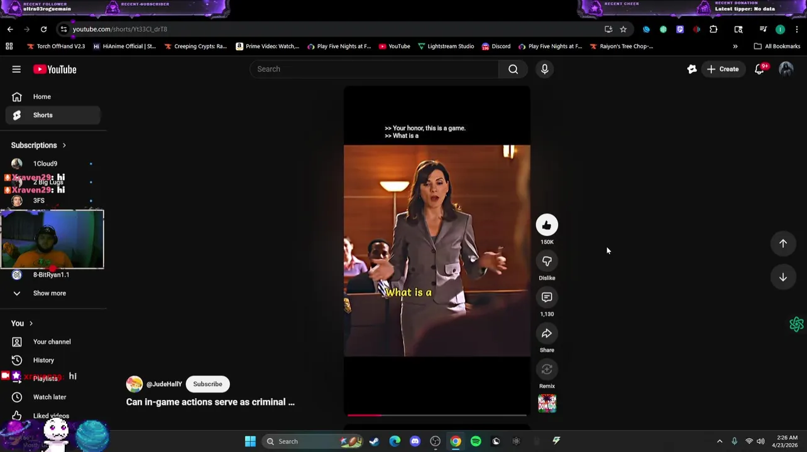The image size is (807, 452).
Task: Reload the page
Action: tap(43, 29)
